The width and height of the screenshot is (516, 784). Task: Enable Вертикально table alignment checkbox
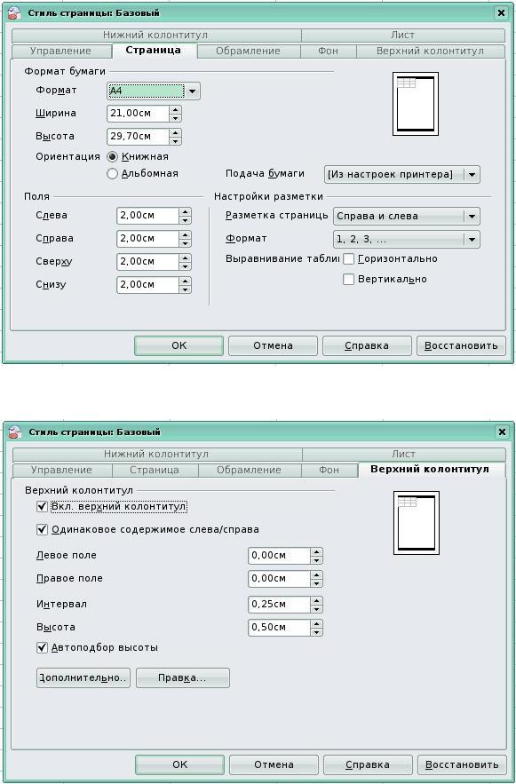(x=348, y=279)
